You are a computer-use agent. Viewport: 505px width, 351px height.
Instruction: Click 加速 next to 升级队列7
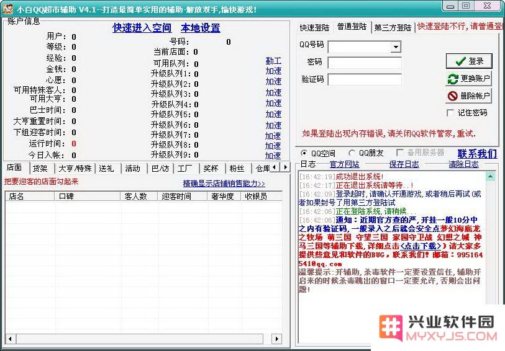pyautogui.click(x=273, y=136)
